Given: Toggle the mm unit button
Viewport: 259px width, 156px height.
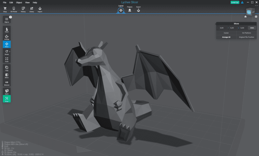Looking at the screenshot, I should coord(252,28).
